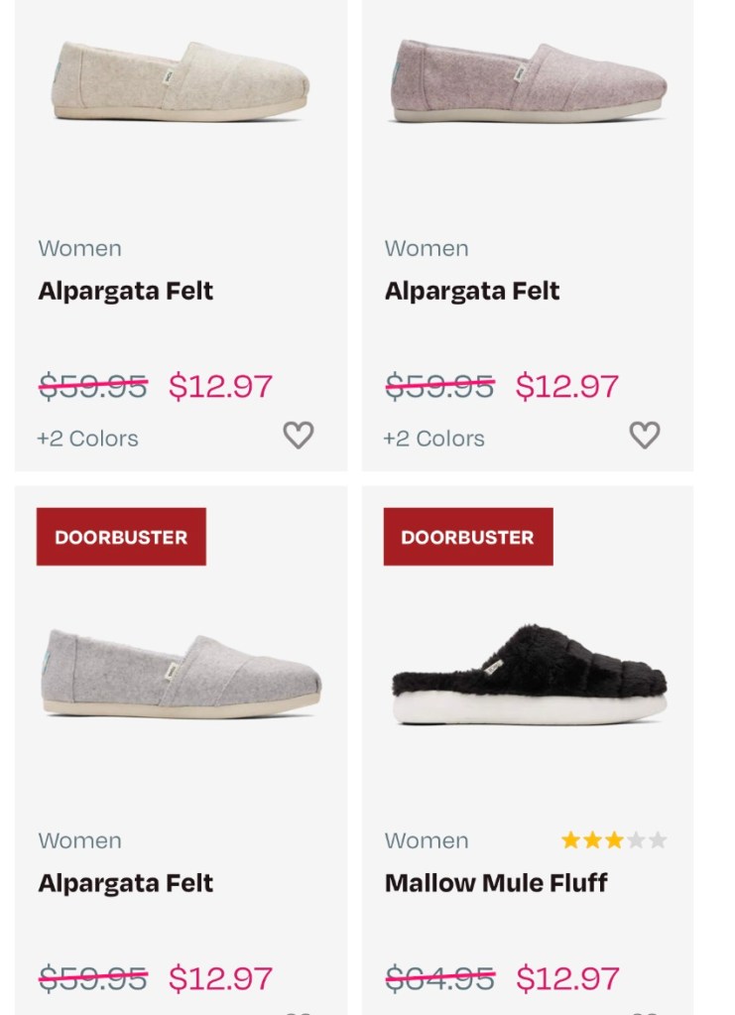
Task: Tap the DOORBUSTER badge on Mallow Mule Fluff
Action: 467,537
